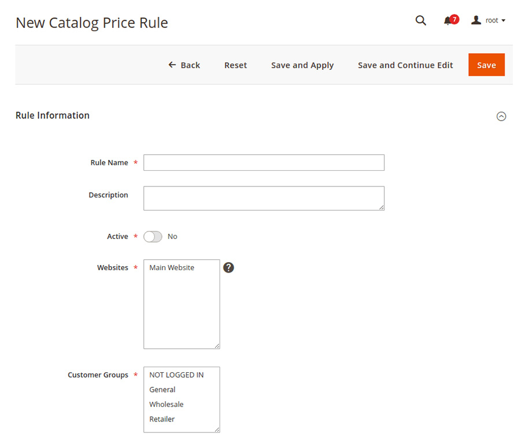Enable the Active switch
The width and height of the screenshot is (523, 437).
tap(153, 236)
